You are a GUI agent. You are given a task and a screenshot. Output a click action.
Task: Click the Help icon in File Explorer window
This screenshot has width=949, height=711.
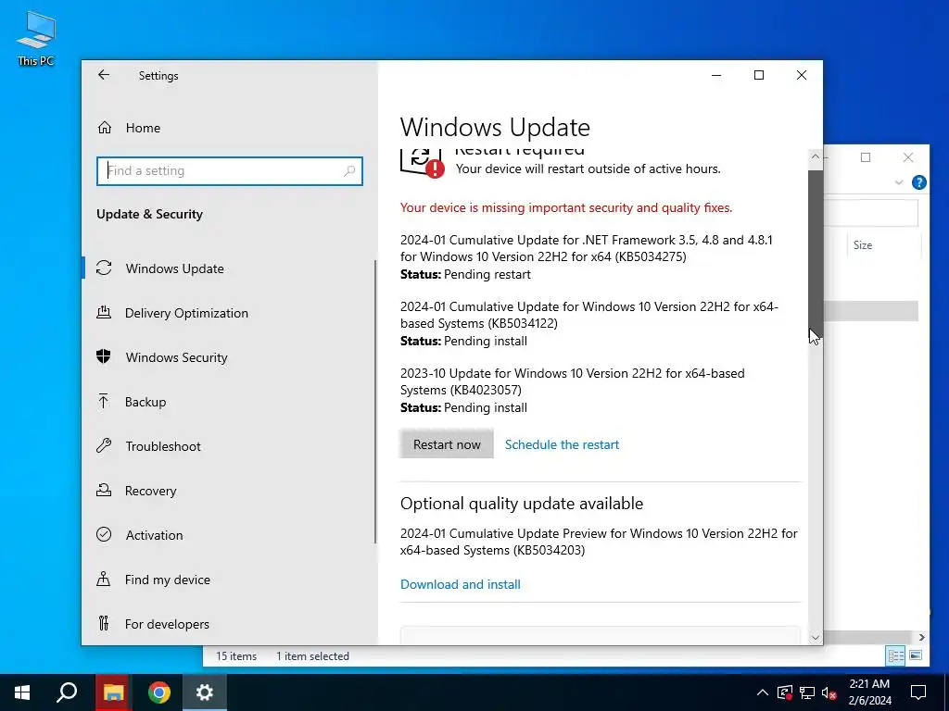(918, 182)
